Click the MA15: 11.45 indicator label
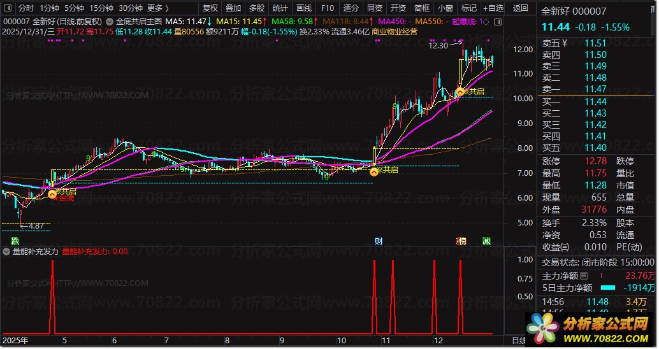659x349 pixels. pos(239,22)
